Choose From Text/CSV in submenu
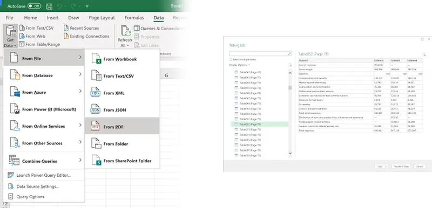Viewport: 432px width, 208px height. (x=122, y=76)
